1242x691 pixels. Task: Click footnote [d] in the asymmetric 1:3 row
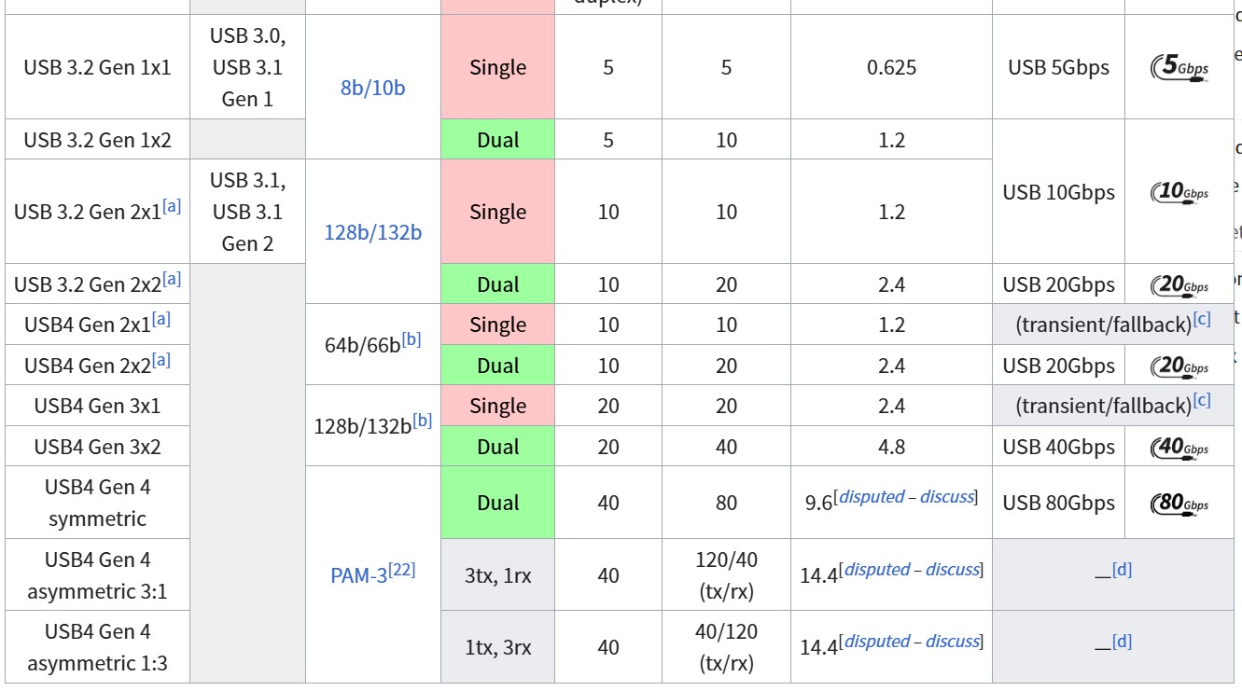click(x=1122, y=641)
